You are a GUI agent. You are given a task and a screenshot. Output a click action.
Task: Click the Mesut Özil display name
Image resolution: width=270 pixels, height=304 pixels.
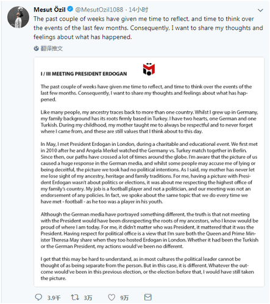[49, 9]
